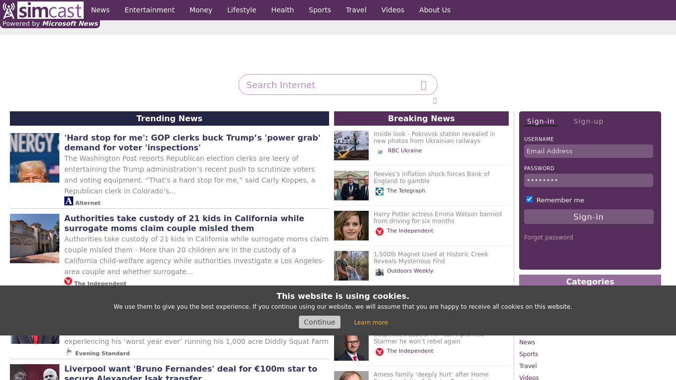This screenshot has width=676, height=380.
Task: Click The Independent icon under Starmer story
Action: point(380,351)
